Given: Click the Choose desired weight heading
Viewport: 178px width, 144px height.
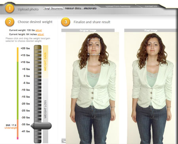Looking at the screenshot, I should [x=35, y=22].
